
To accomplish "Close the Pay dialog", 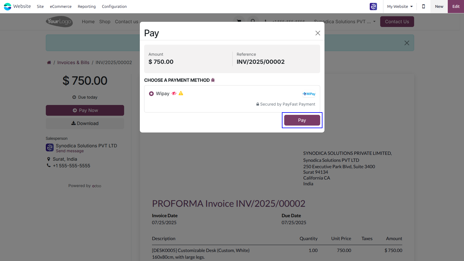I will [x=318, y=33].
